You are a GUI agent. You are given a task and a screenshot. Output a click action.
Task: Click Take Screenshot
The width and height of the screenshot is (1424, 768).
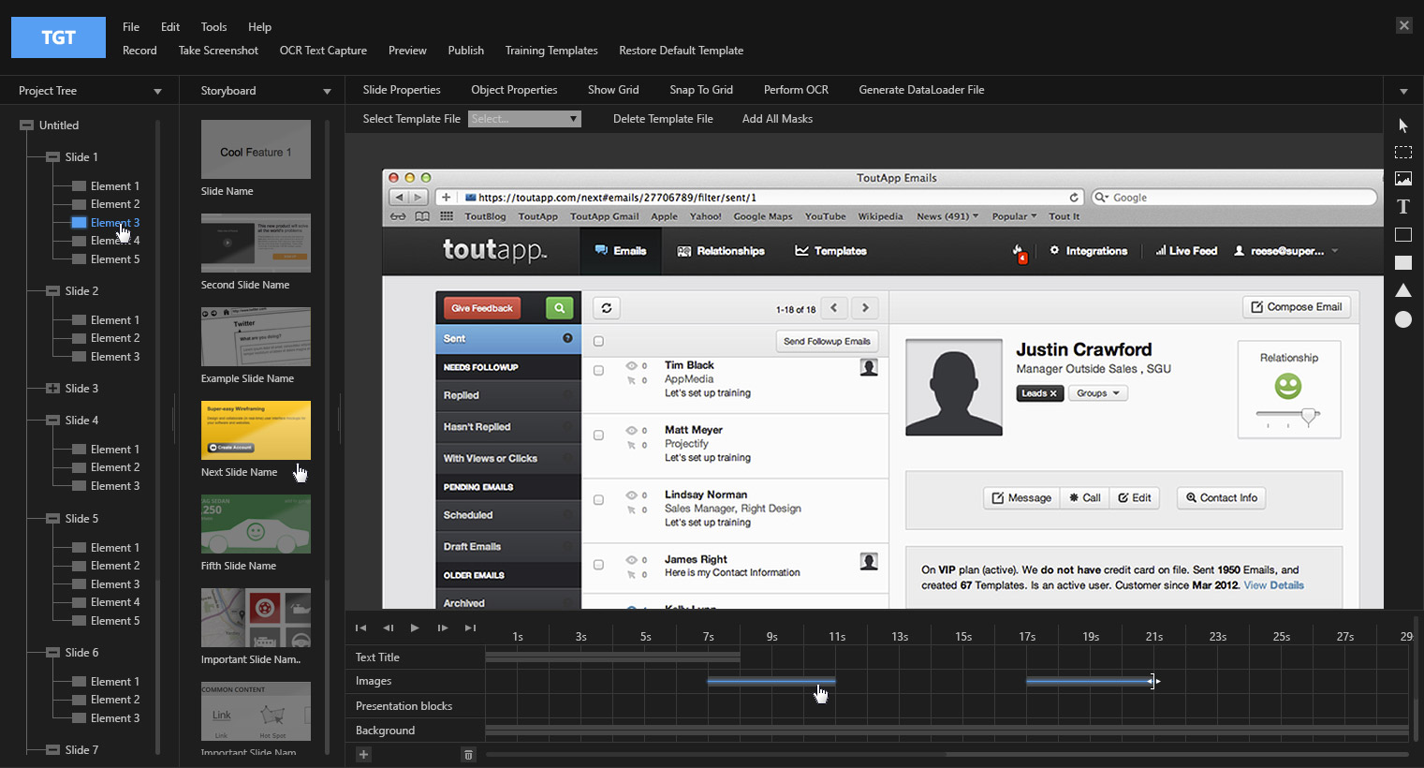218,51
